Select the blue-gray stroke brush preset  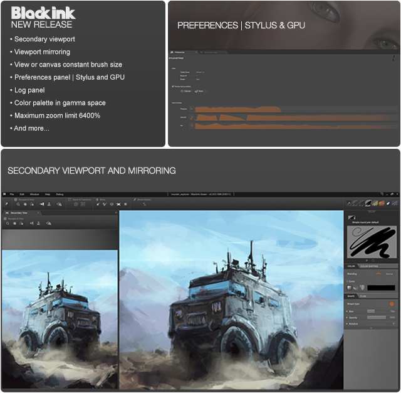[395, 203]
